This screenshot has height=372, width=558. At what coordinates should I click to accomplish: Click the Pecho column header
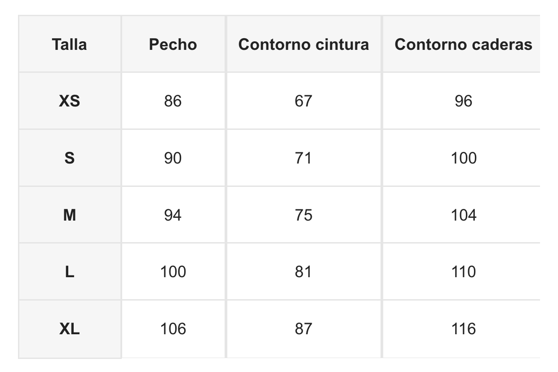[173, 44]
